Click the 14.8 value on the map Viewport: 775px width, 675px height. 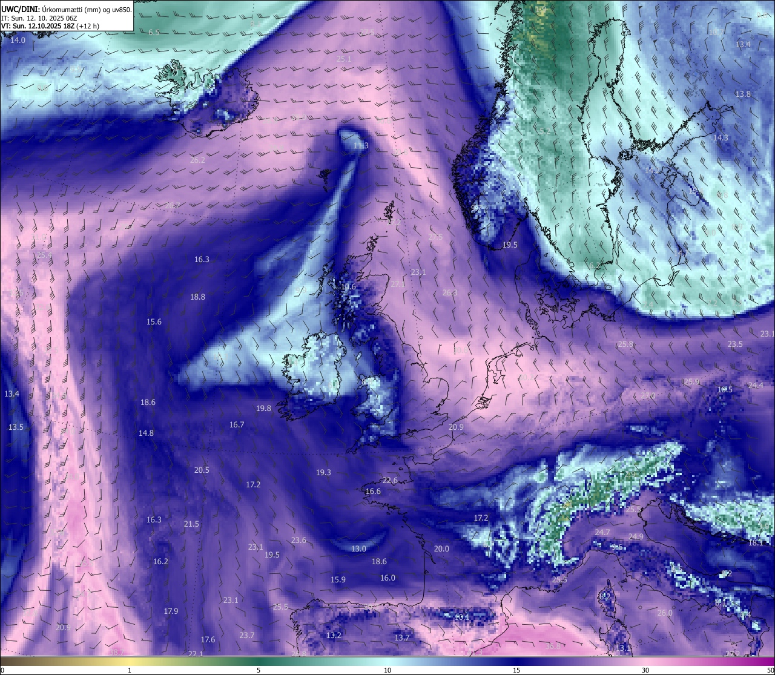146,433
